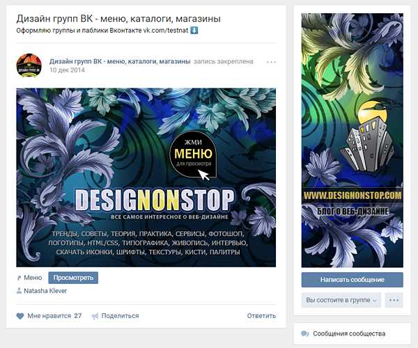Screen dimensions: 418x348
Task: Click the Просмотреть button
Action: [73, 278]
